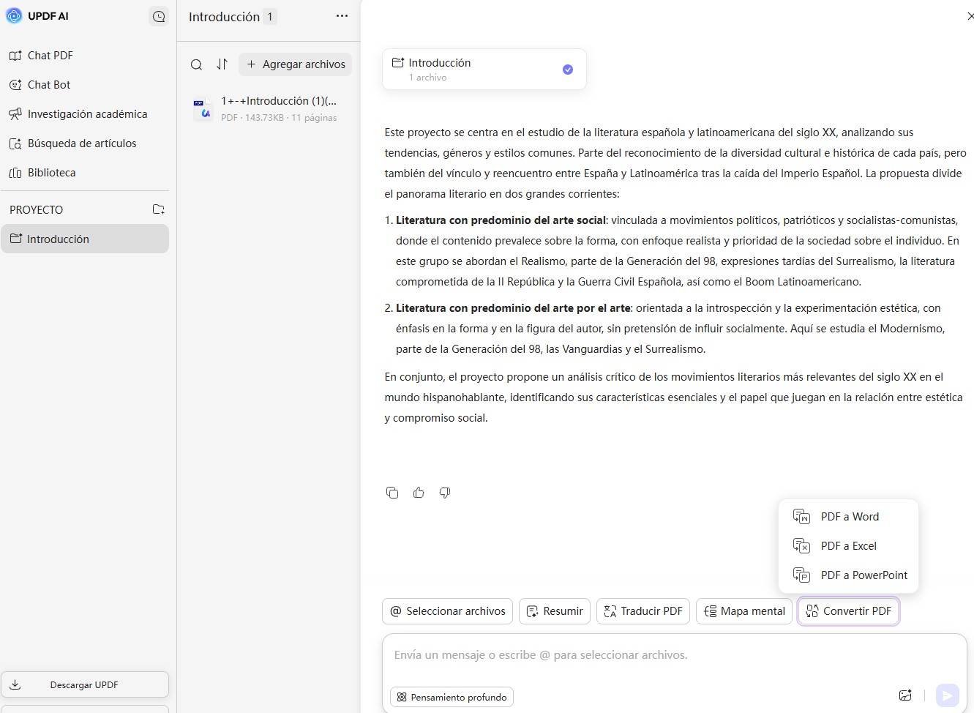The height and width of the screenshot is (713, 974).
Task: Open the three-dot menu beside Introducción
Action: (342, 16)
